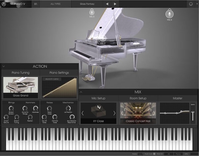Click the Strings section label

click(x=11, y=102)
